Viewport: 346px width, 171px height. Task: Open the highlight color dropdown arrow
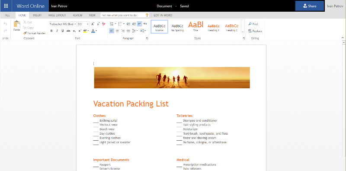(x=88, y=31)
